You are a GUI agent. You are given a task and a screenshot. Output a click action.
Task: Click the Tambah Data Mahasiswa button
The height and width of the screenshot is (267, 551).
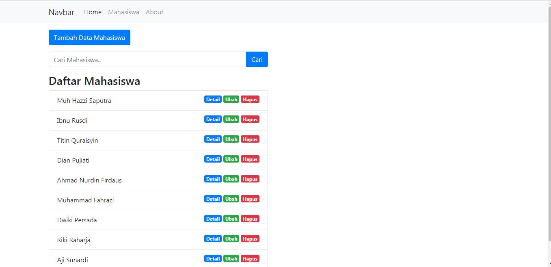pos(89,37)
